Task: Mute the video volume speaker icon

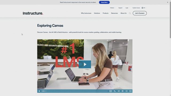Action: tap(119, 91)
